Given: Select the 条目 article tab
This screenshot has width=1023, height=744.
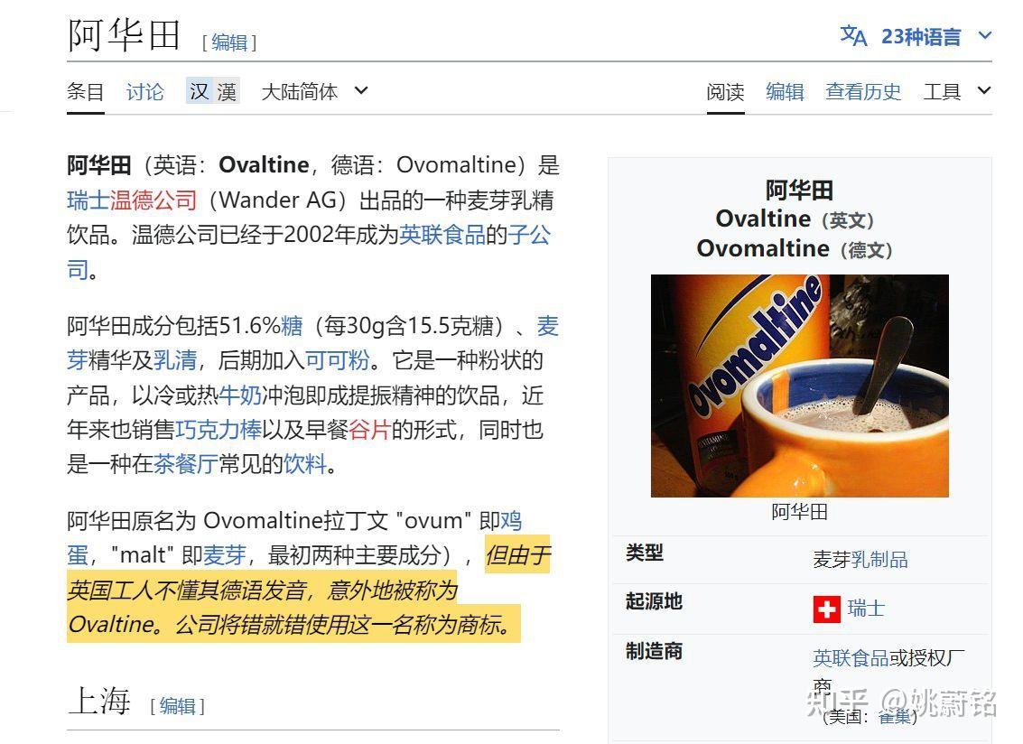Looking at the screenshot, I should 86,91.
